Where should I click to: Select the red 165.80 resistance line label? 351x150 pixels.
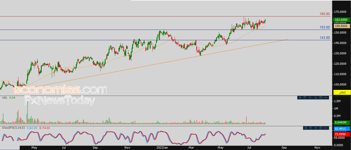pyautogui.click(x=324, y=14)
